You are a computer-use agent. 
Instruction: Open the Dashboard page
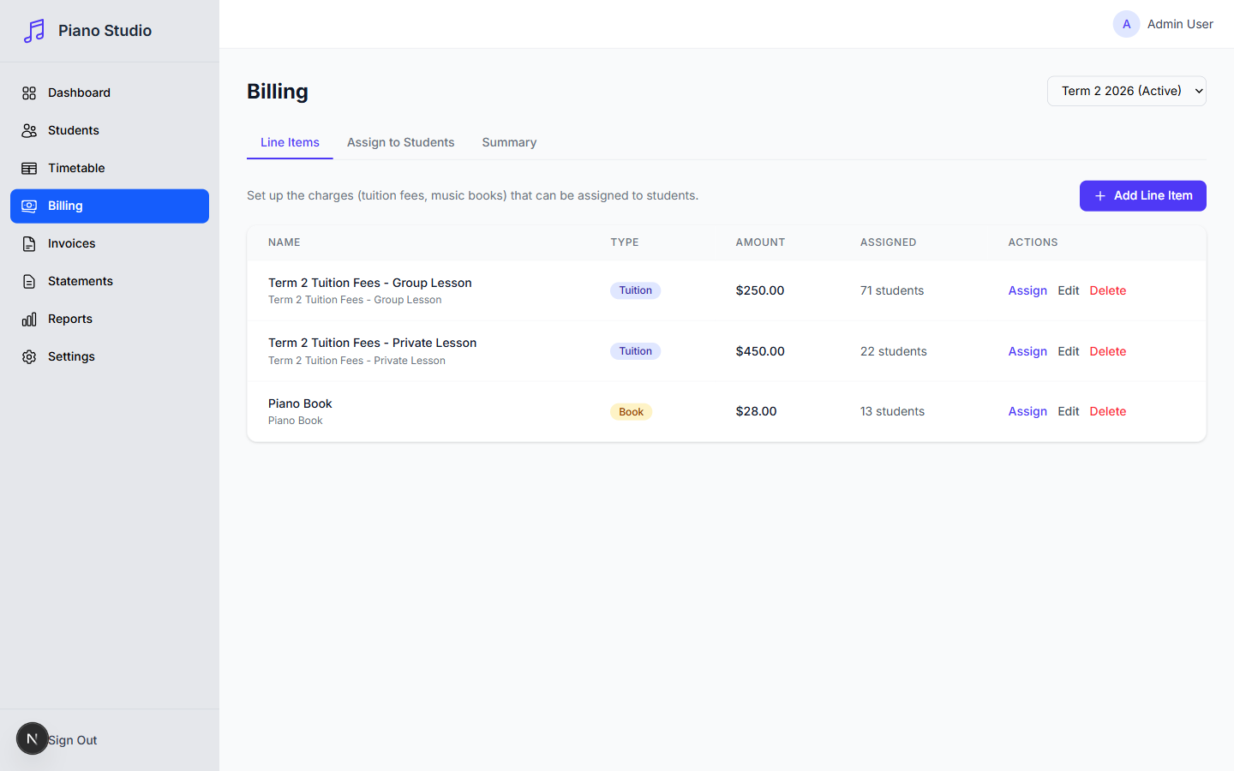point(110,93)
